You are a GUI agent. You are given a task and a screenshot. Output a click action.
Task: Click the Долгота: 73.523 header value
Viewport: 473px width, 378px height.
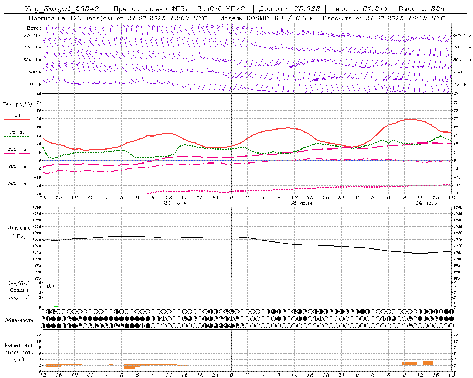[289, 9]
